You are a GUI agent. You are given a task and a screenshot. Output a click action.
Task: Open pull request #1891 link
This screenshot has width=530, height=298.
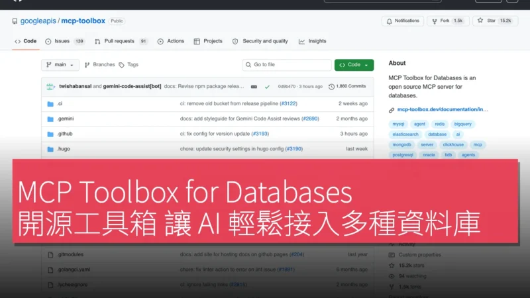pyautogui.click(x=286, y=270)
